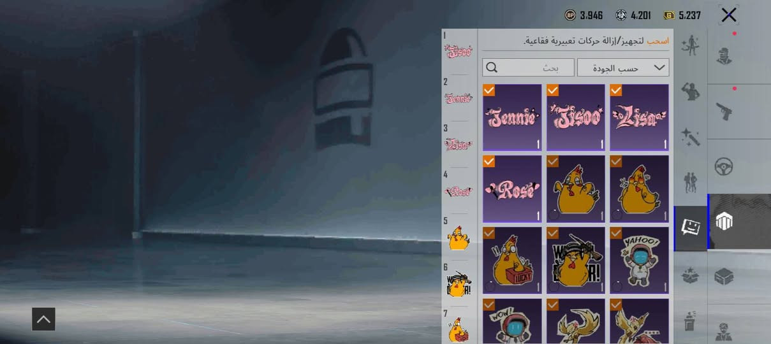Click the بحث search input field
The height and width of the screenshot is (344, 771).
(x=529, y=68)
